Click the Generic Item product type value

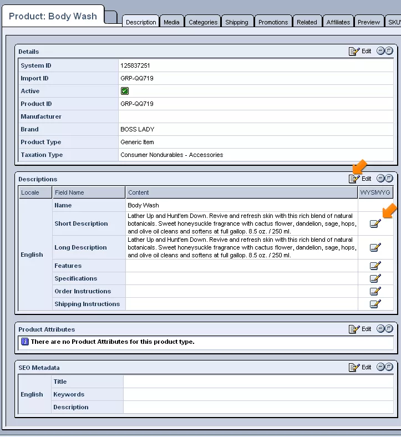[137, 142]
